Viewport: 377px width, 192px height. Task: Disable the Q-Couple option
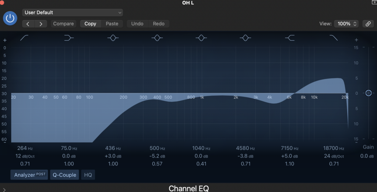64,175
